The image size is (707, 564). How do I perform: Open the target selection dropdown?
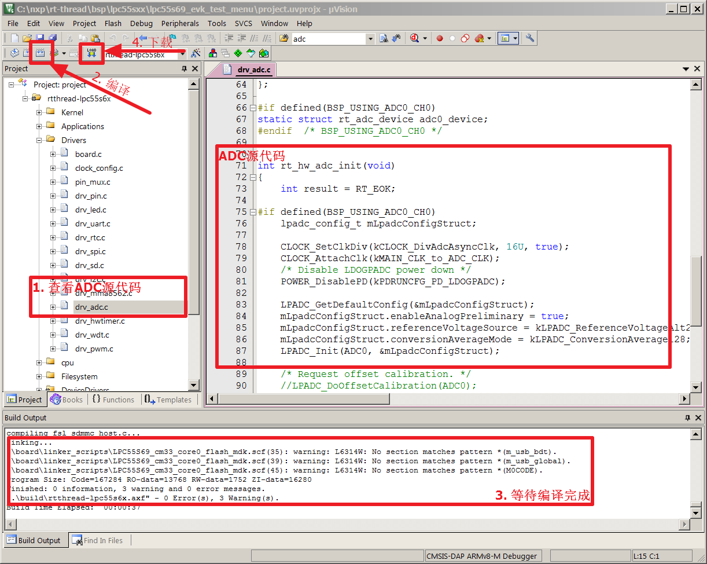point(182,54)
